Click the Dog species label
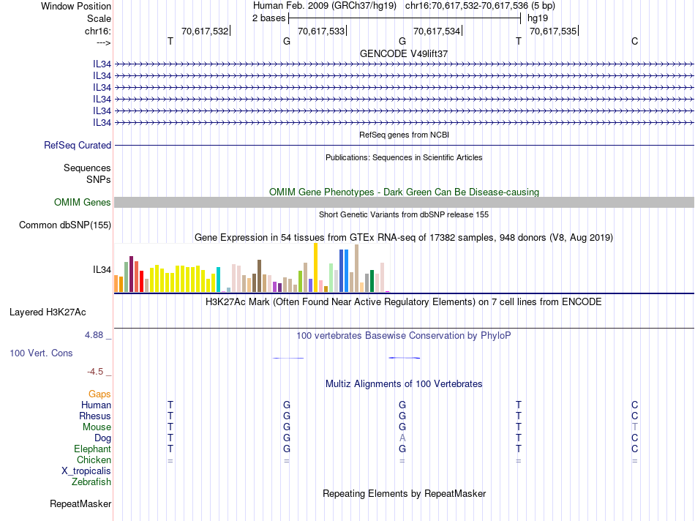This screenshot has width=695, height=521. [102, 438]
